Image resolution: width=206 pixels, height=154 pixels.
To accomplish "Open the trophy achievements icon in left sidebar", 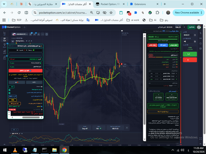I will coord(5,45).
